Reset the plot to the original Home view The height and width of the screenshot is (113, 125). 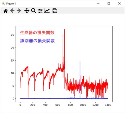coord(5,11)
